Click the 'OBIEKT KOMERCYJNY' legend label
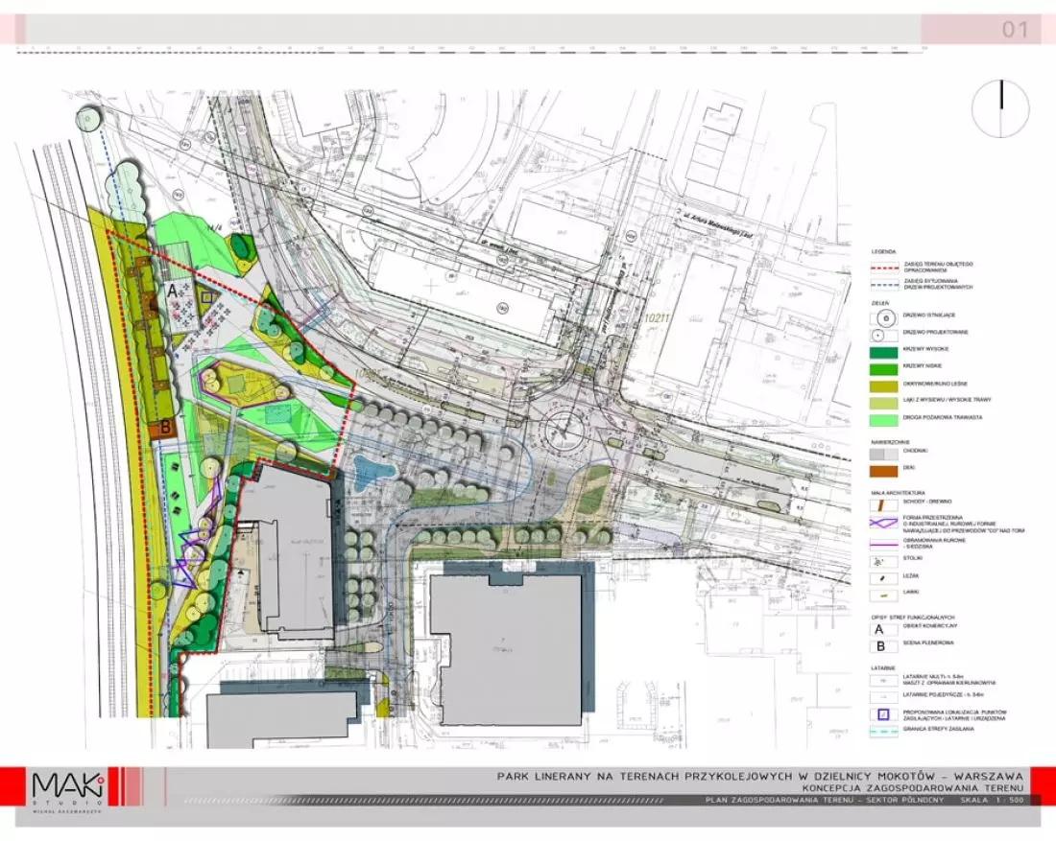This screenshot has width=1056, height=841. point(929,626)
